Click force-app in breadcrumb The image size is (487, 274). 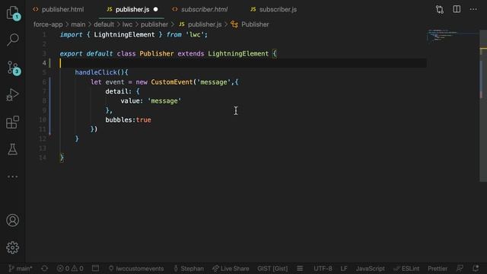click(x=48, y=24)
